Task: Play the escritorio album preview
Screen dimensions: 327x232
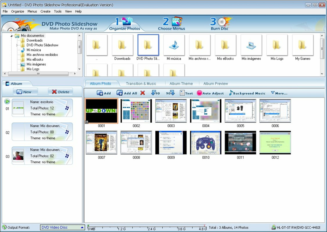Action: [7, 101]
